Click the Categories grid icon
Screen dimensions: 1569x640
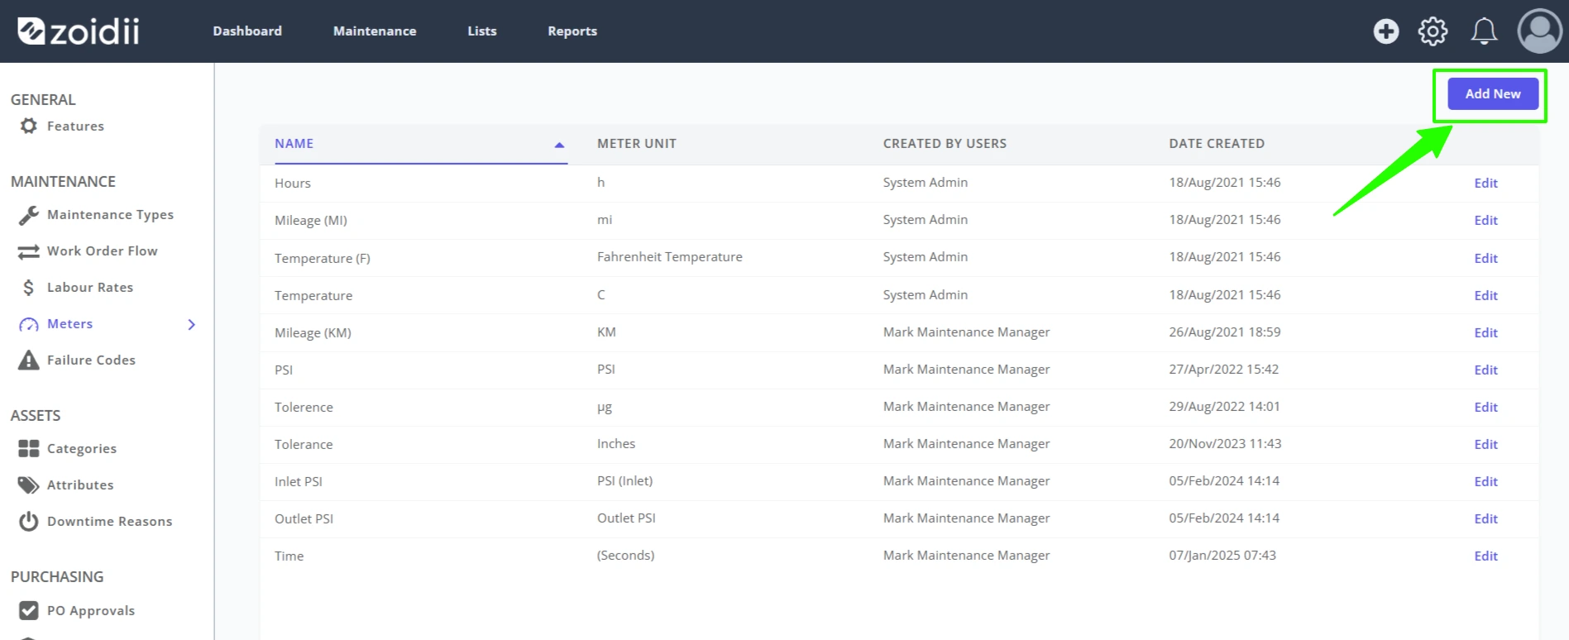(29, 449)
